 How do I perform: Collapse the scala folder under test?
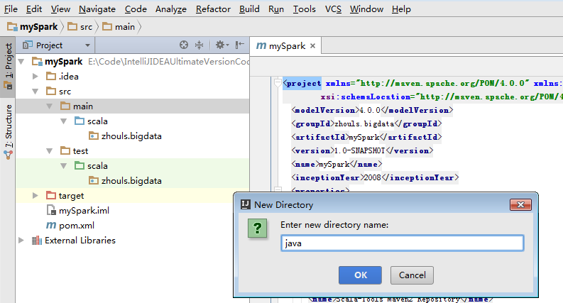(64, 166)
